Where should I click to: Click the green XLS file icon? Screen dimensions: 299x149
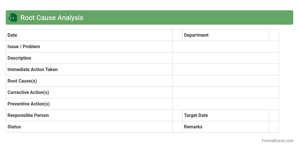click(x=13, y=17)
